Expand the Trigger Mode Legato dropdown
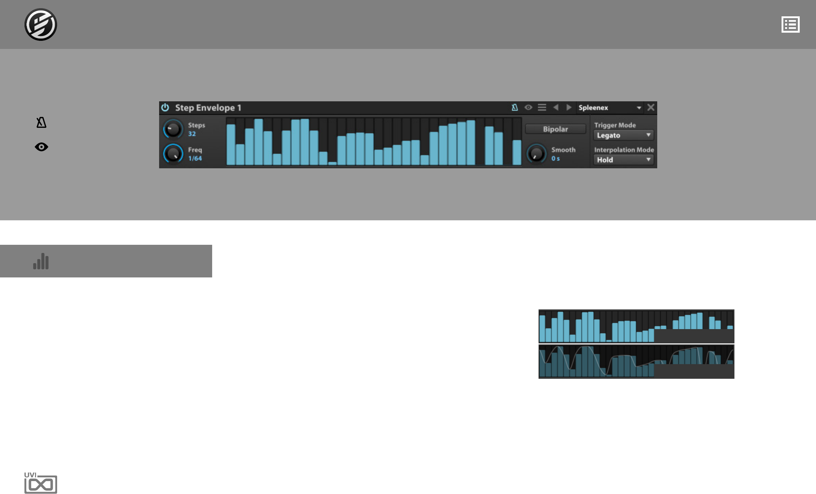 (623, 135)
